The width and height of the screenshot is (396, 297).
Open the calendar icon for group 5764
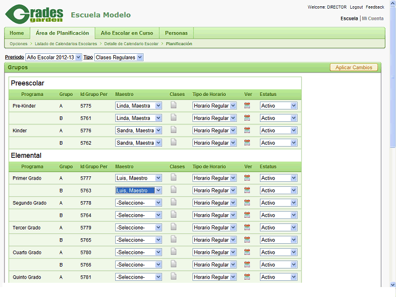[x=247, y=215]
